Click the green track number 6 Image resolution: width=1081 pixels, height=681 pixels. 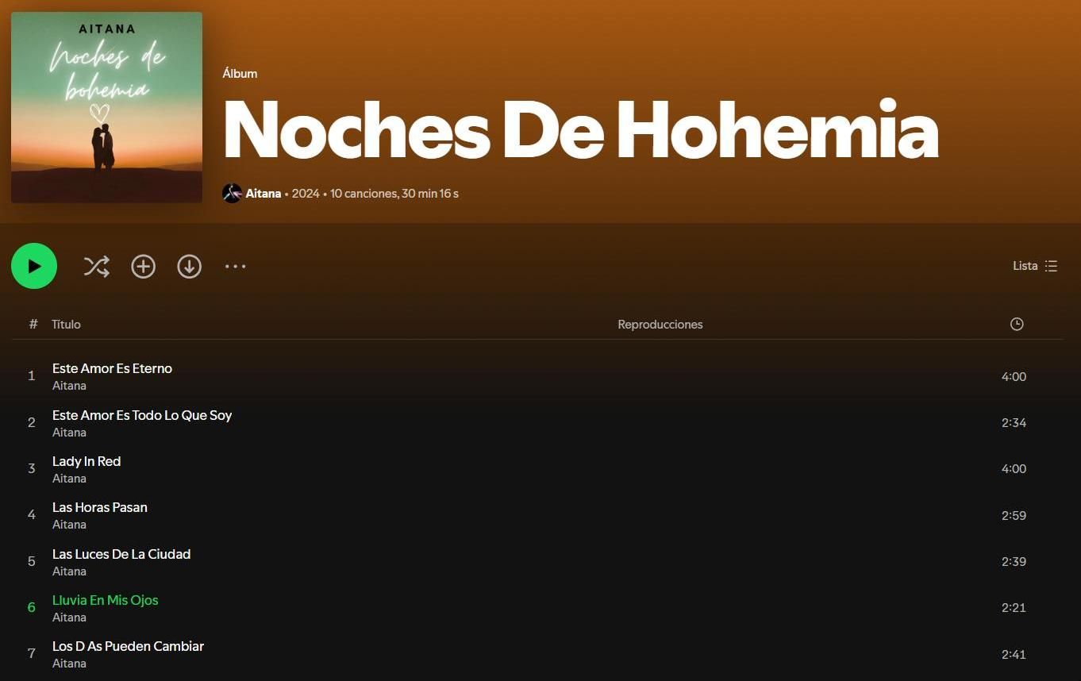(x=32, y=608)
